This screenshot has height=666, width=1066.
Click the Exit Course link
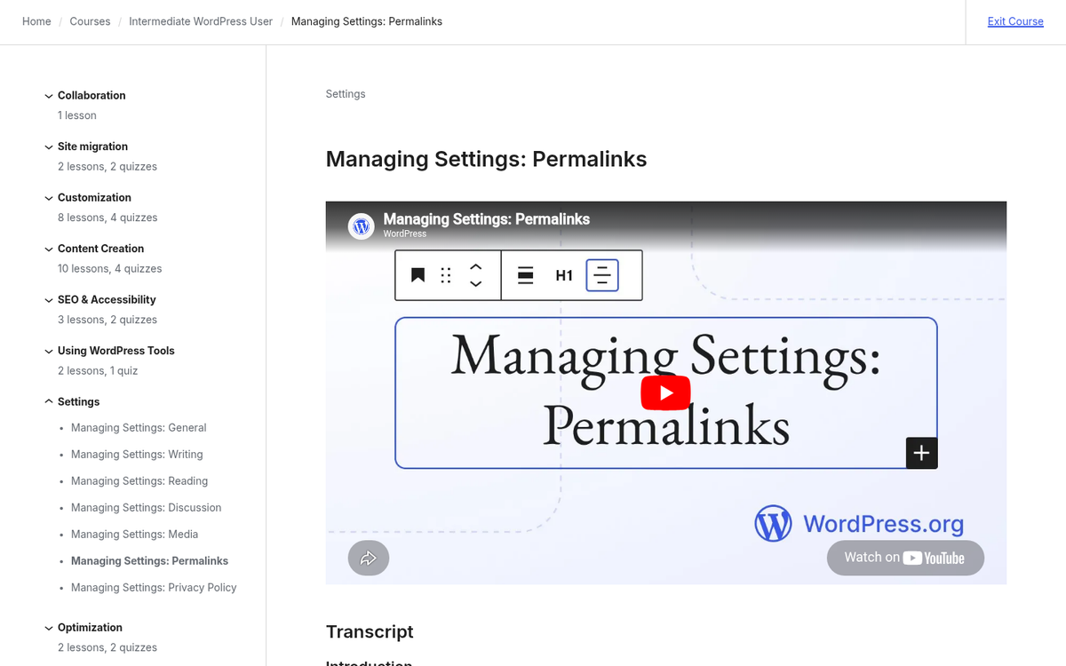1014,20
